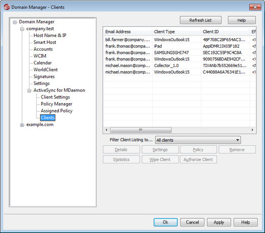Select the company.test domain label
Viewport: 265px width, 233px height.
pyautogui.click(x=40, y=28)
